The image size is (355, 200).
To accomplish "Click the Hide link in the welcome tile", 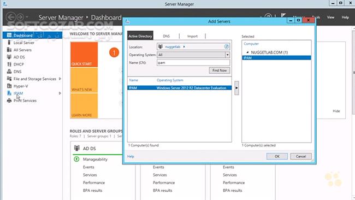I will 336,111.
